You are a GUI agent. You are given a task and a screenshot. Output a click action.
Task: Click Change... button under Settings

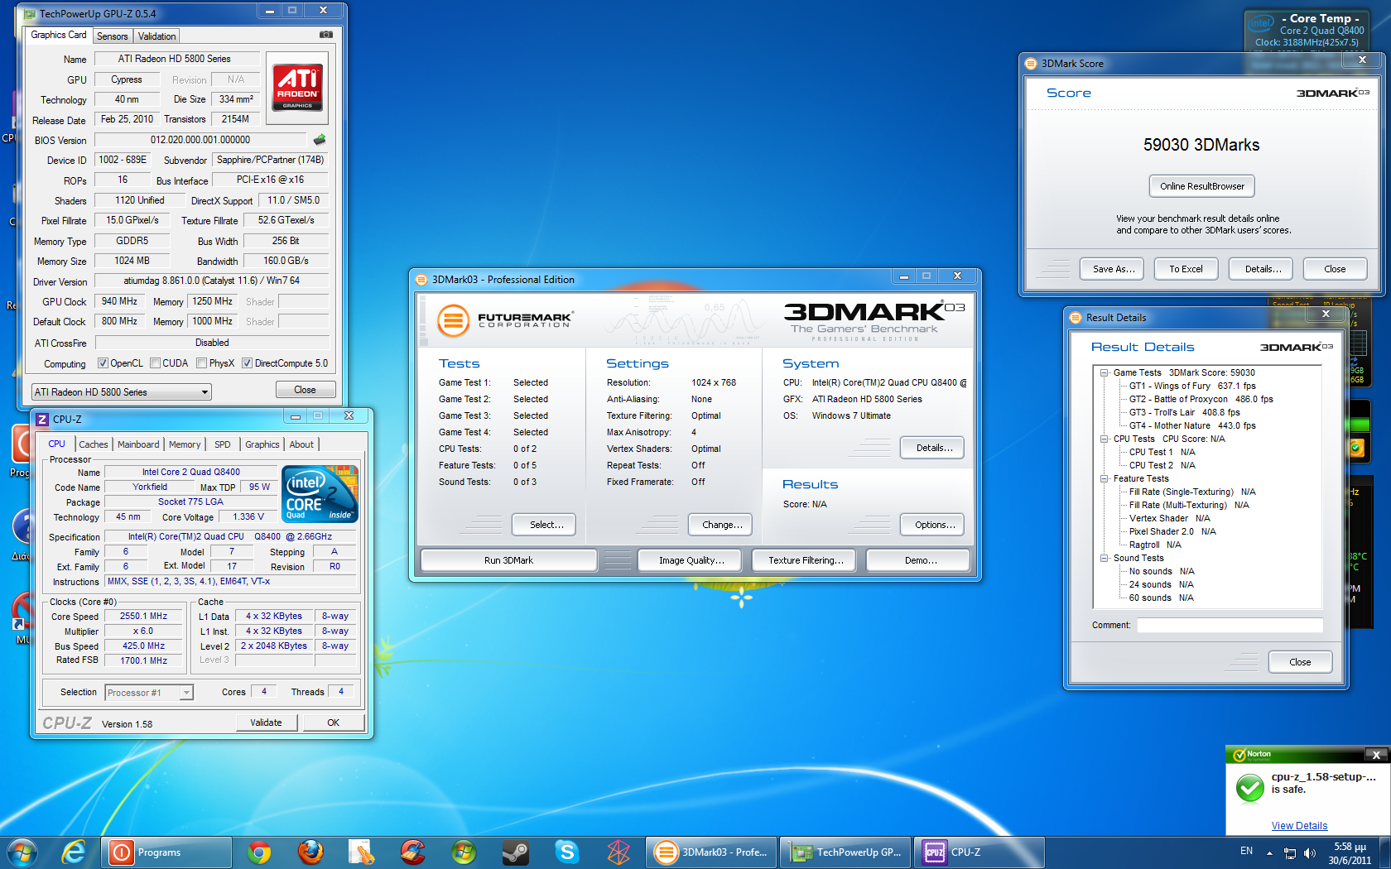coord(722,525)
